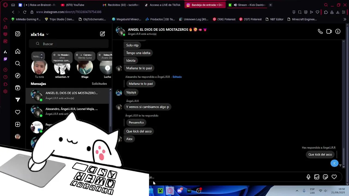This screenshot has width=349, height=196.
Task: Open Discord icon on taskbar
Action: pos(179,191)
